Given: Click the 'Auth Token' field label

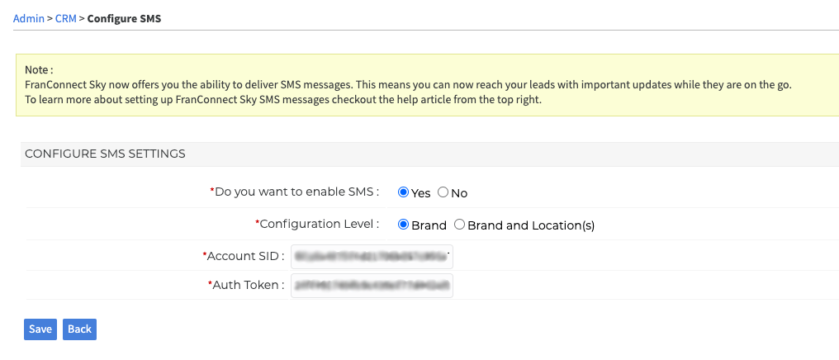Looking at the screenshot, I should tap(247, 285).
